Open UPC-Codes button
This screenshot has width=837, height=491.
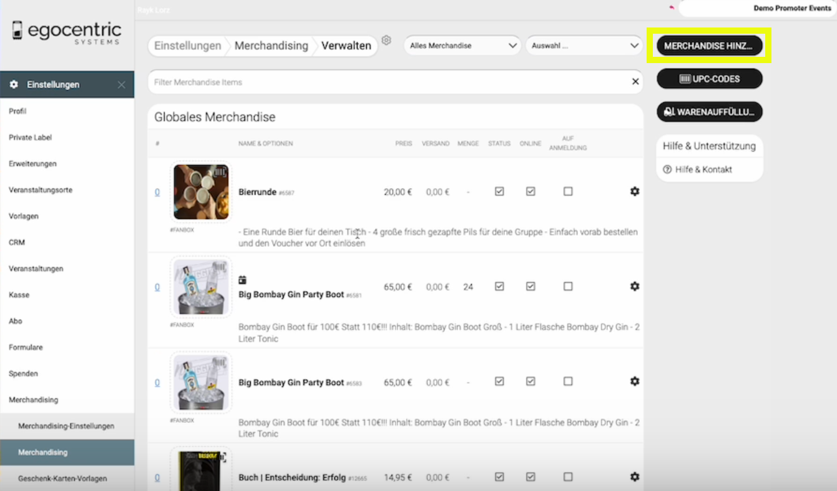point(709,79)
